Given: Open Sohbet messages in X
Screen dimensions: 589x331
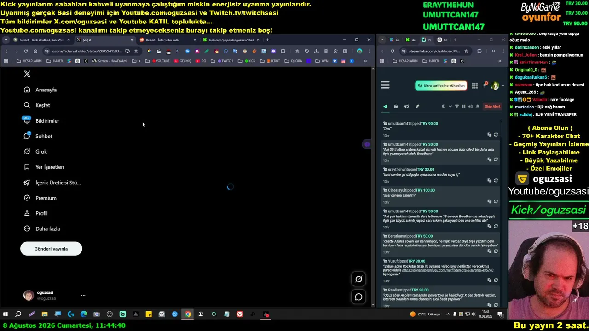Looking at the screenshot, I should pos(38,136).
